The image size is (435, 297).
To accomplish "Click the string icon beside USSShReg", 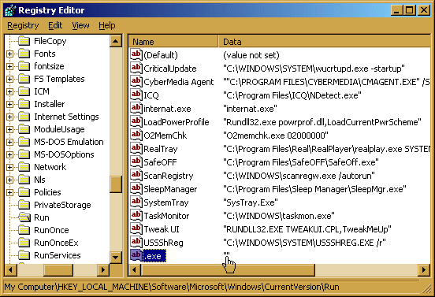I will pos(136,242).
